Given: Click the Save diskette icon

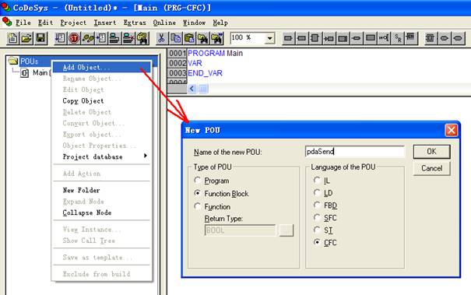Looking at the screenshot, I should click(x=40, y=38).
